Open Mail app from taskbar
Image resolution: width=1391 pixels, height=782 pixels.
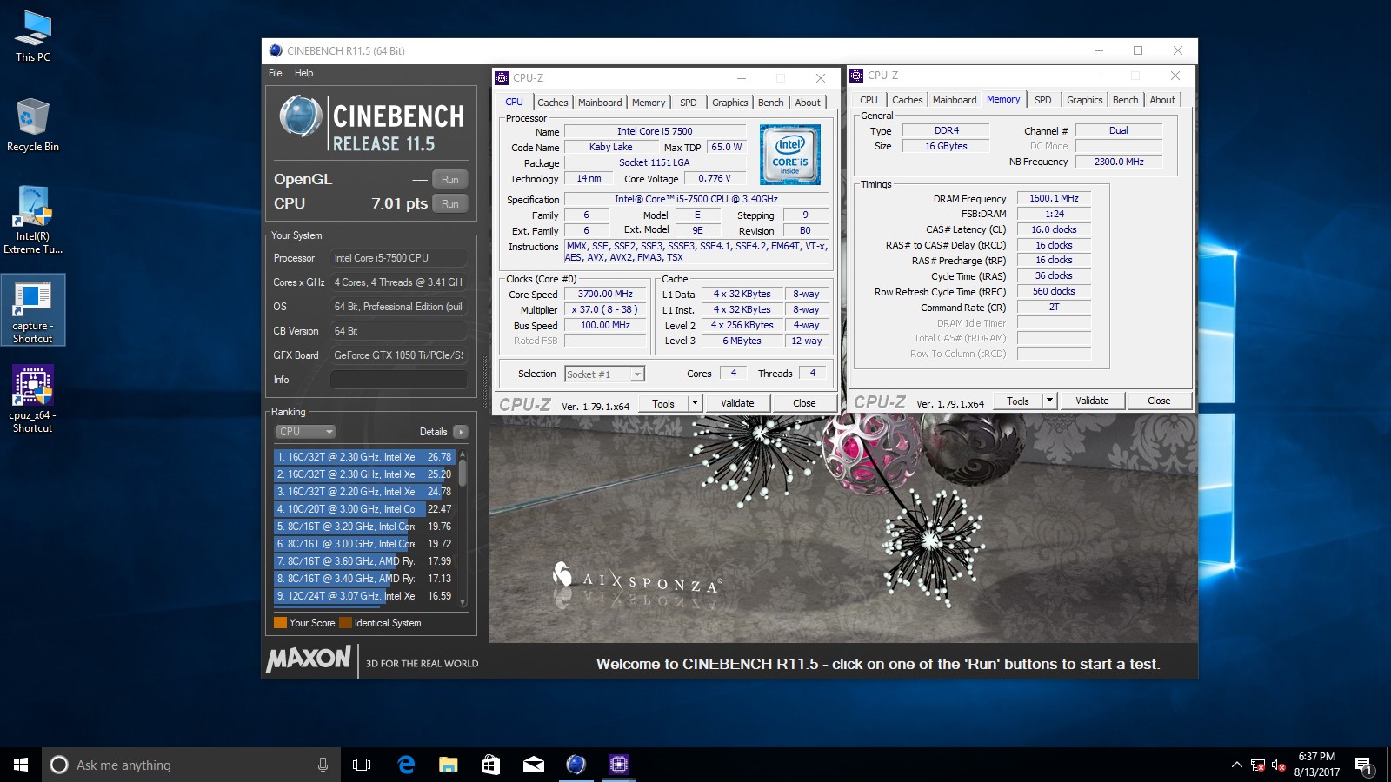click(533, 765)
